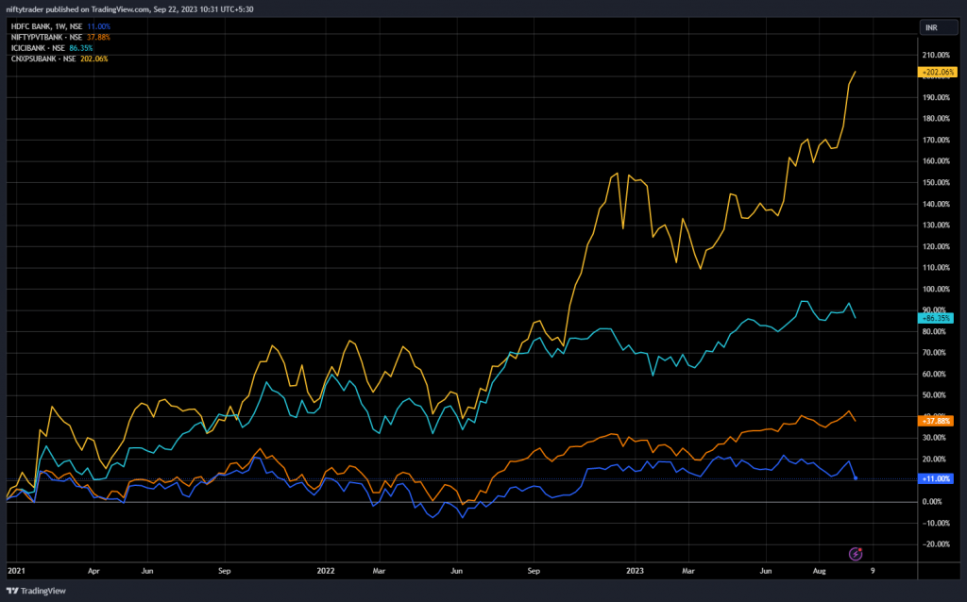Click the 11.00% value in HDFC legend
Screen dimensions: 967x602
(x=98, y=26)
